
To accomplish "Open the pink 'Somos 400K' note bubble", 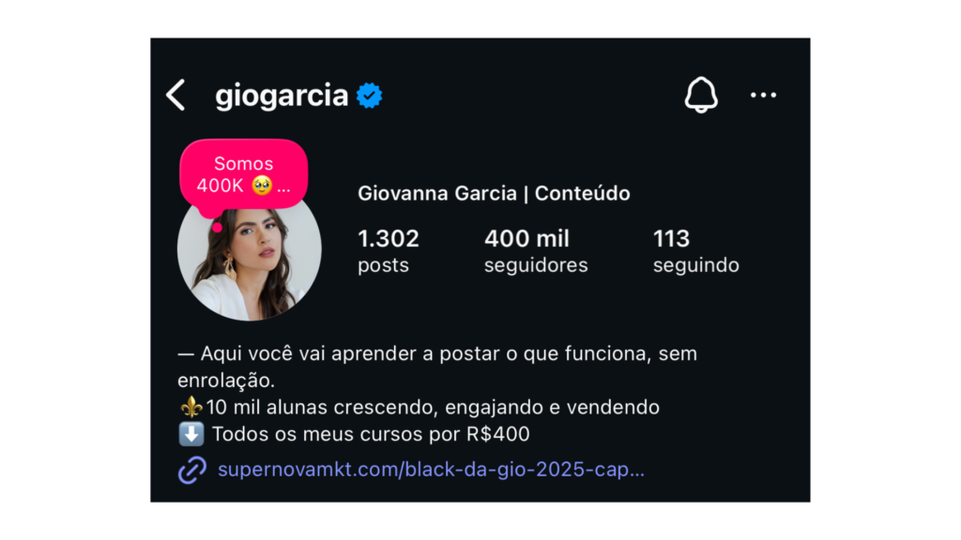I will tap(244, 175).
